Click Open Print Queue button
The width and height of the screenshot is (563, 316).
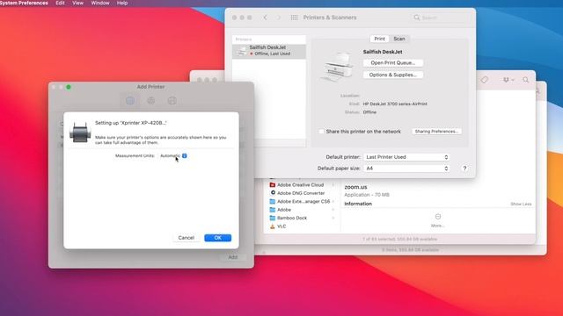pyautogui.click(x=393, y=62)
